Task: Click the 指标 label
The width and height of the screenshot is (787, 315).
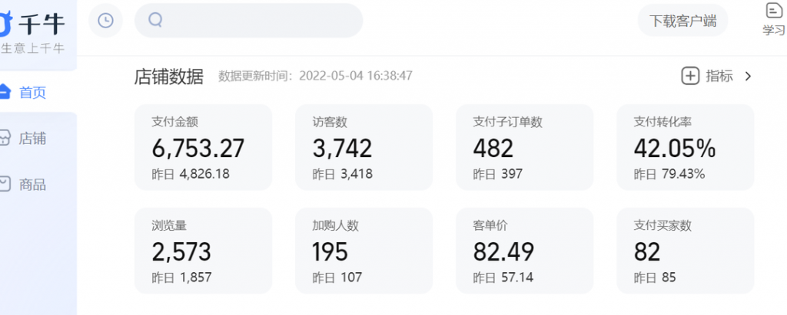Action: [x=719, y=76]
